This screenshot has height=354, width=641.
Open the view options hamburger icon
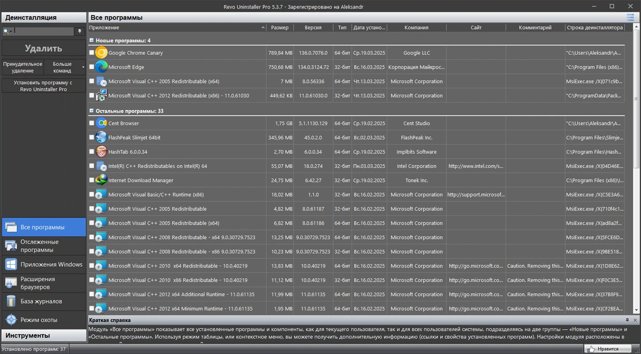(x=630, y=17)
